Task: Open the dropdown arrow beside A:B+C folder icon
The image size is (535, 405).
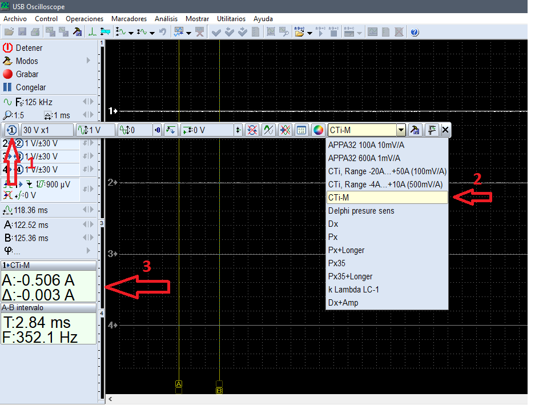Action: coord(311,32)
